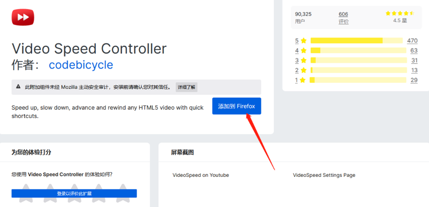Click the star icon in the 4-star row
The image size is (429, 207).
click(304, 50)
